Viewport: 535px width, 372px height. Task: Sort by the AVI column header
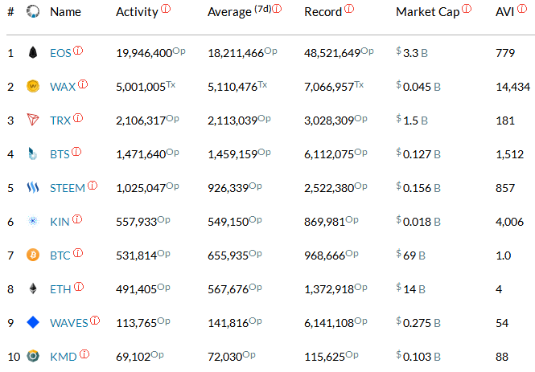(504, 12)
